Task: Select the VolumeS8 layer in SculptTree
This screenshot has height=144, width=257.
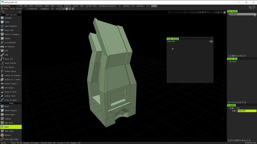Action: 247,111
